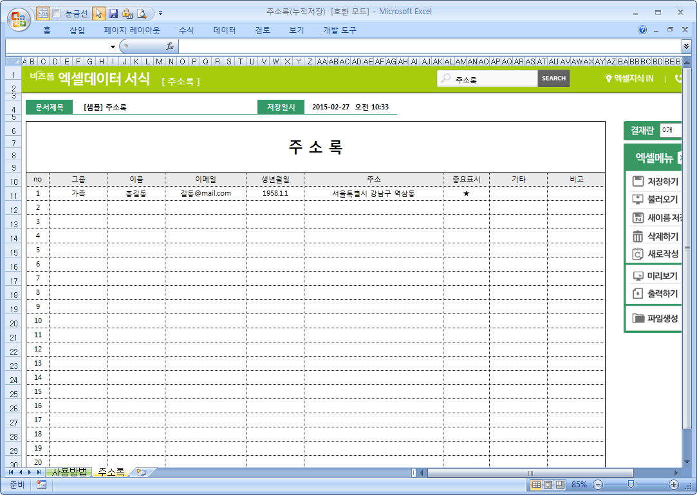Select column header W
This screenshot has width=697, height=495.
pyautogui.click(x=275, y=61)
